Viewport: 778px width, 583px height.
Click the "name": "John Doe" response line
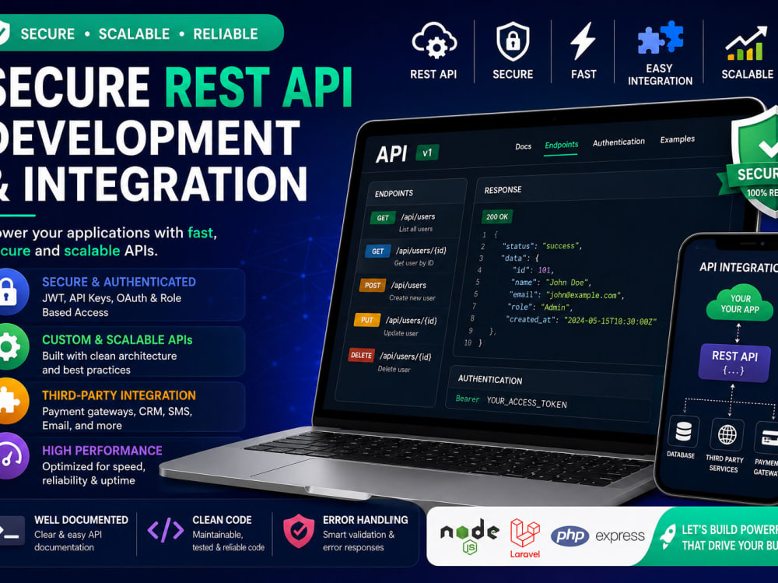click(550, 283)
